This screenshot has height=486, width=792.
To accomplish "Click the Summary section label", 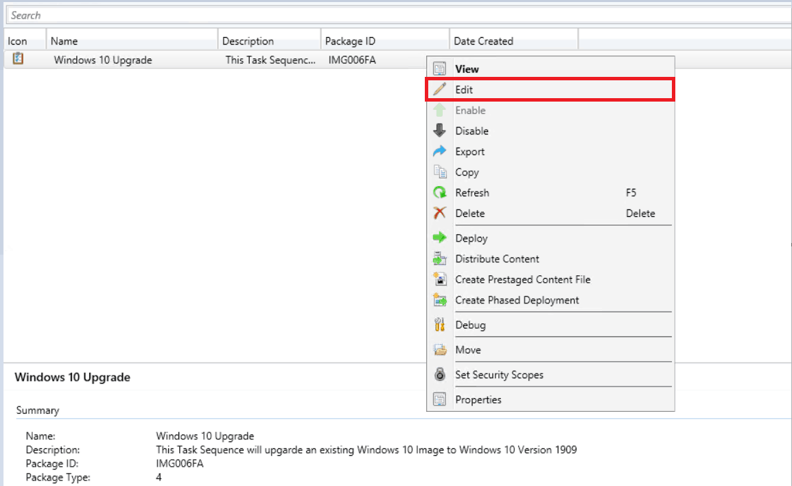I will pyautogui.click(x=37, y=410).
